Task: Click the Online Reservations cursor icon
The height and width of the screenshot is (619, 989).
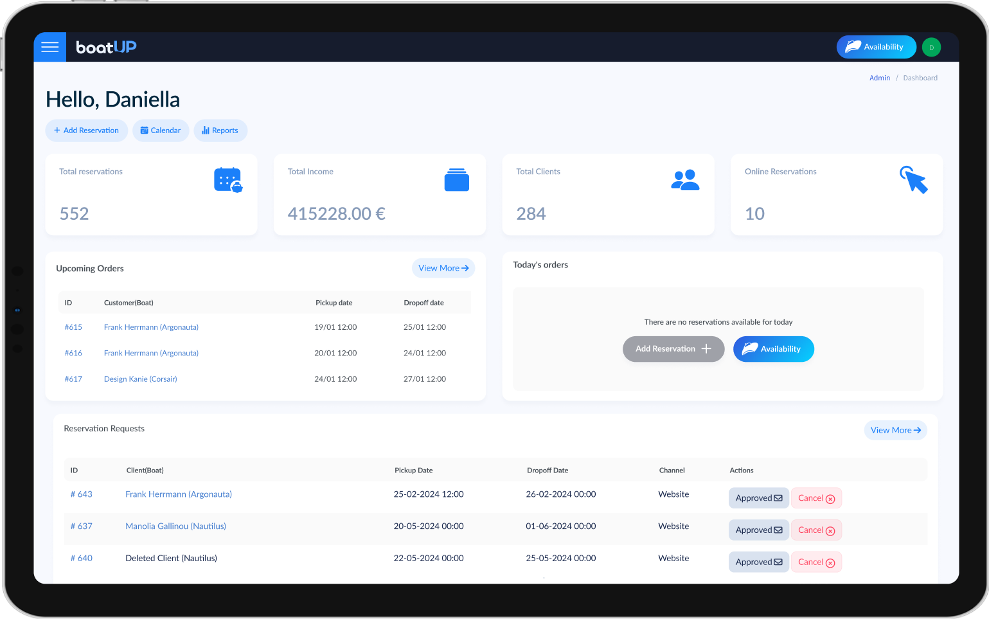Action: (x=914, y=180)
